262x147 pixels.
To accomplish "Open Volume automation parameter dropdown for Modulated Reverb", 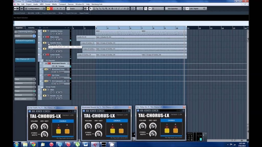I will pos(64,66).
